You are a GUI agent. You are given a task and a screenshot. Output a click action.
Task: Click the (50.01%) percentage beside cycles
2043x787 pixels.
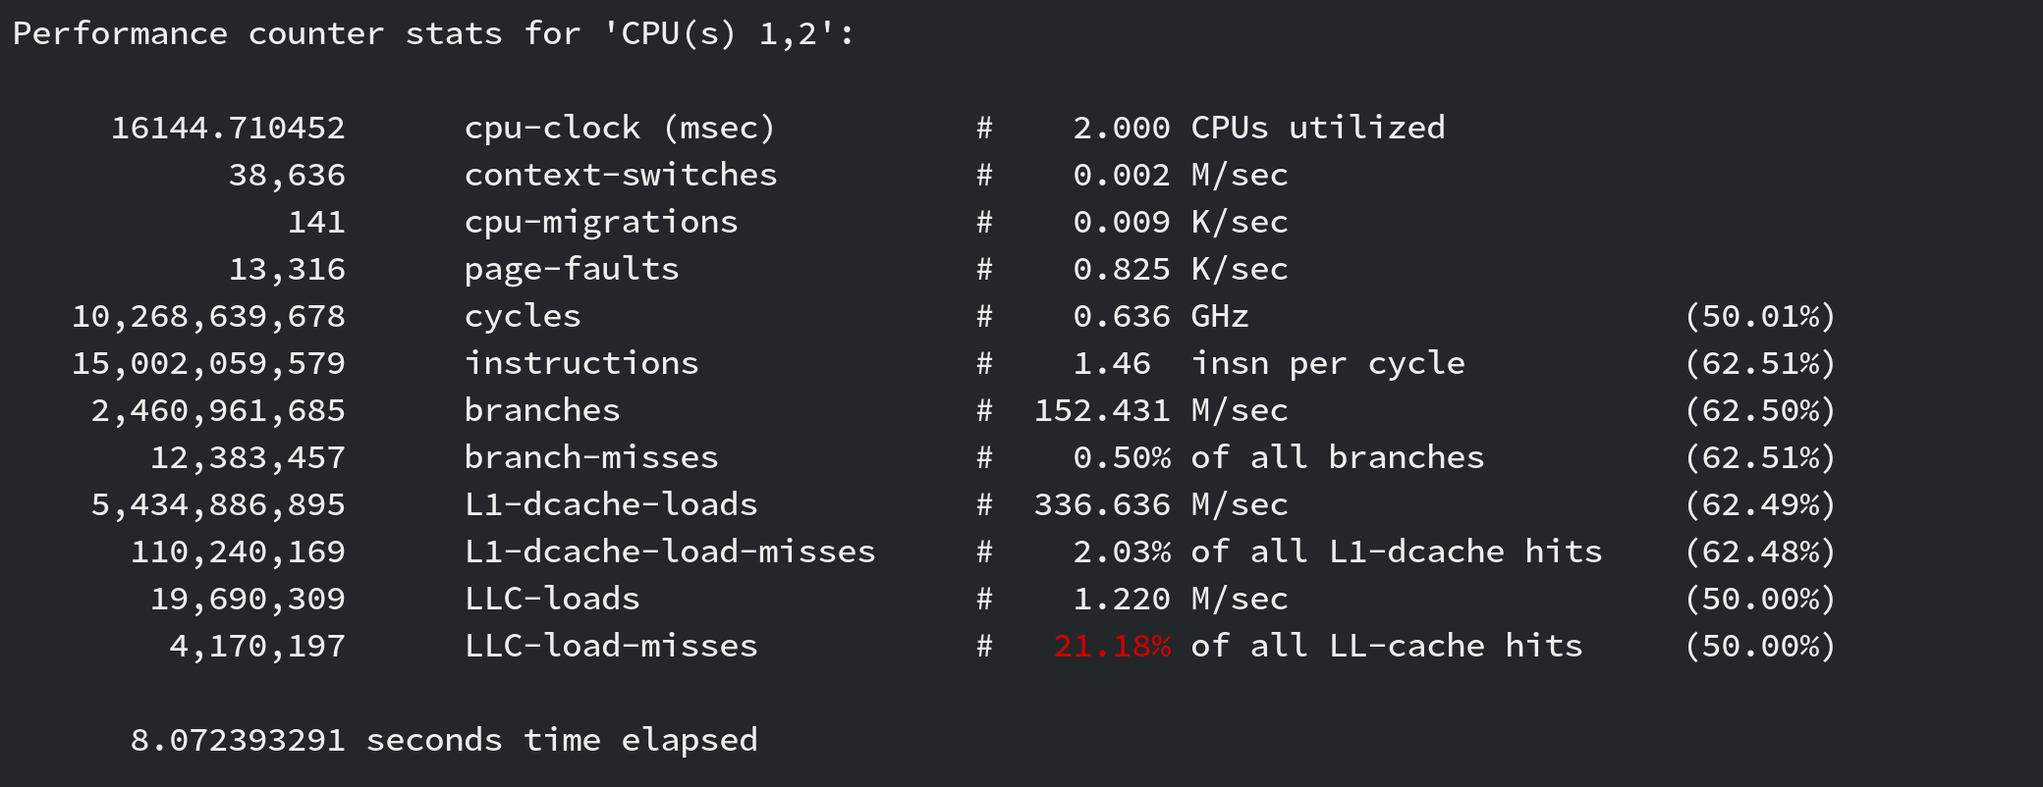click(1759, 317)
